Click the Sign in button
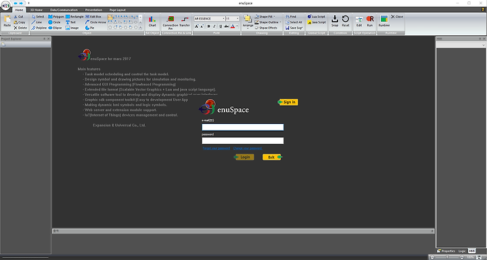The width and height of the screenshot is (487, 260). (x=288, y=102)
